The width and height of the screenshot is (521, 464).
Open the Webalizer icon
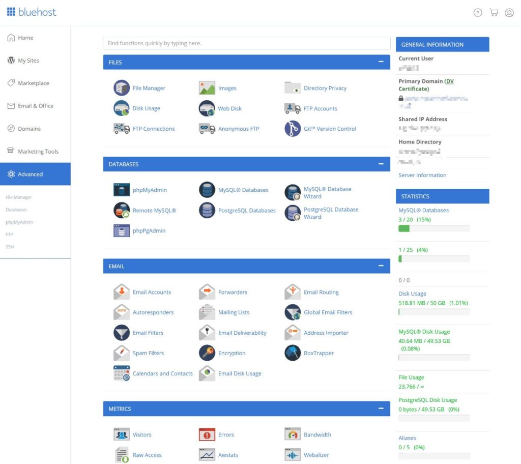point(293,455)
